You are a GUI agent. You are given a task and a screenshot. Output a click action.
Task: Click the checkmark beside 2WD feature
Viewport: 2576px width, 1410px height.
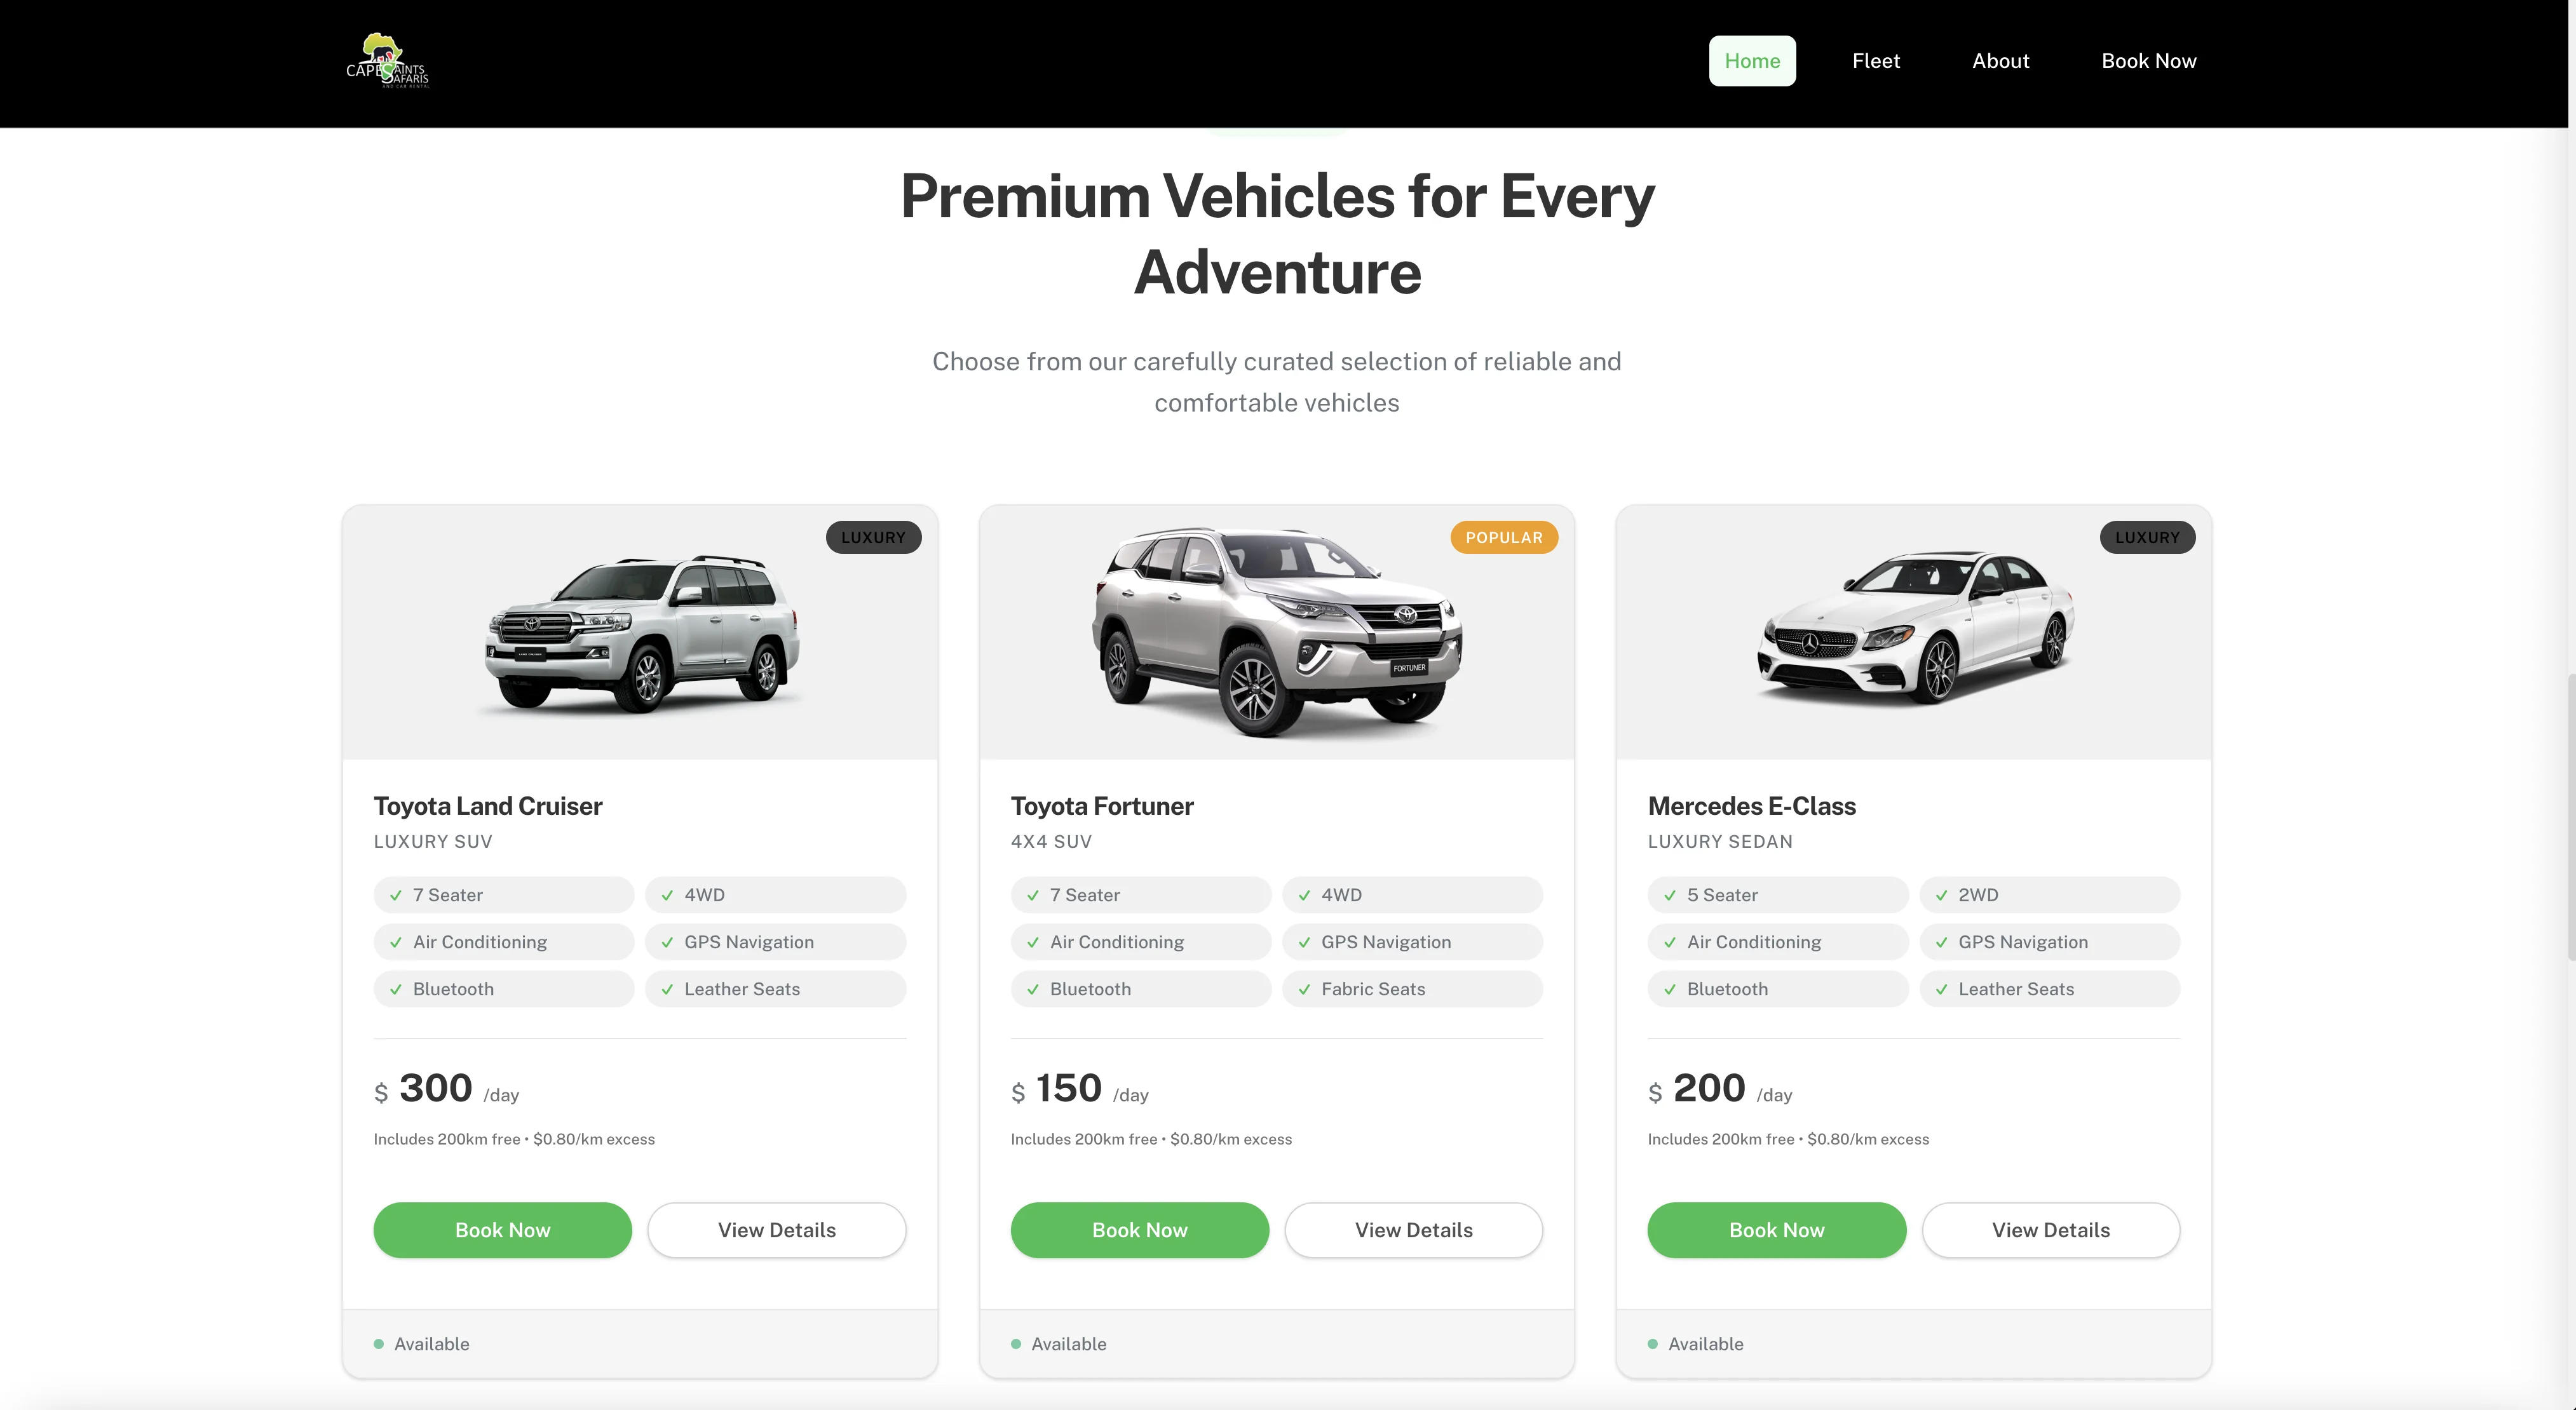tap(1941, 896)
